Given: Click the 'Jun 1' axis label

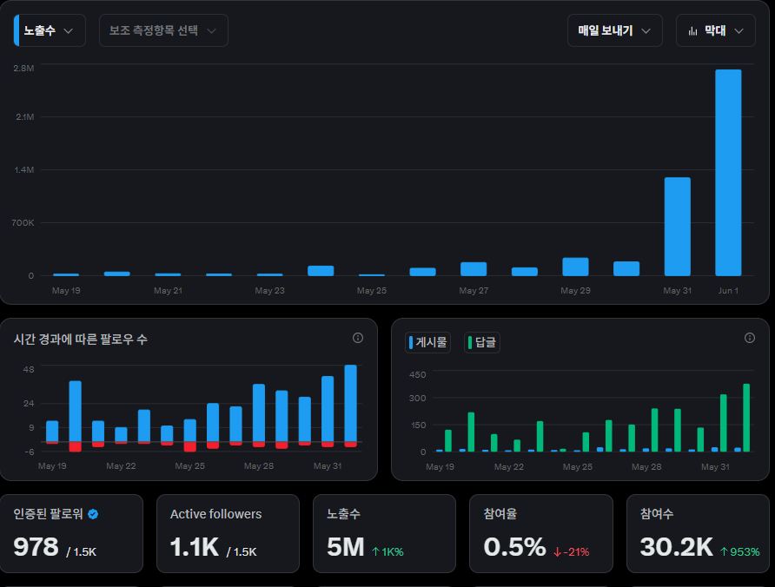Looking at the screenshot, I should [x=728, y=291].
